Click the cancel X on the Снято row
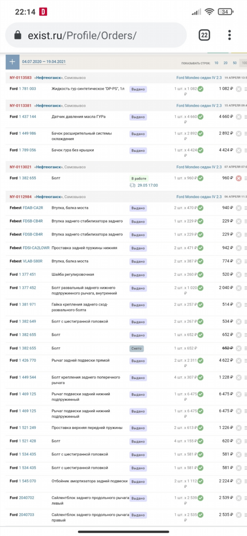 tap(239, 348)
